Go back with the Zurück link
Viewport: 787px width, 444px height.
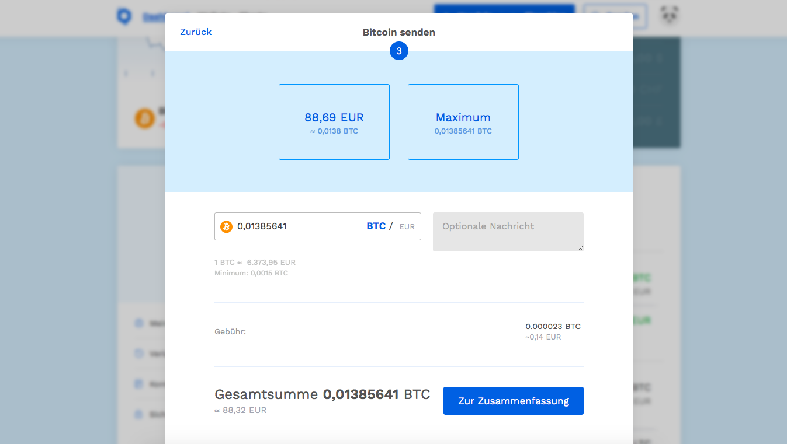tap(196, 32)
